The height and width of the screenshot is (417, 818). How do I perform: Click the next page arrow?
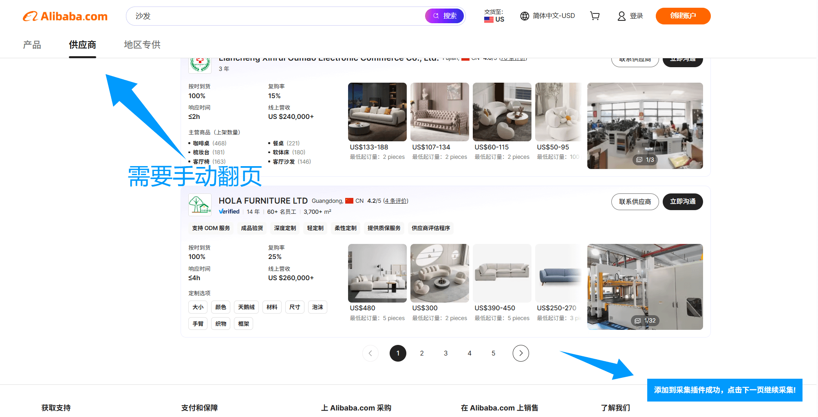[x=521, y=353]
